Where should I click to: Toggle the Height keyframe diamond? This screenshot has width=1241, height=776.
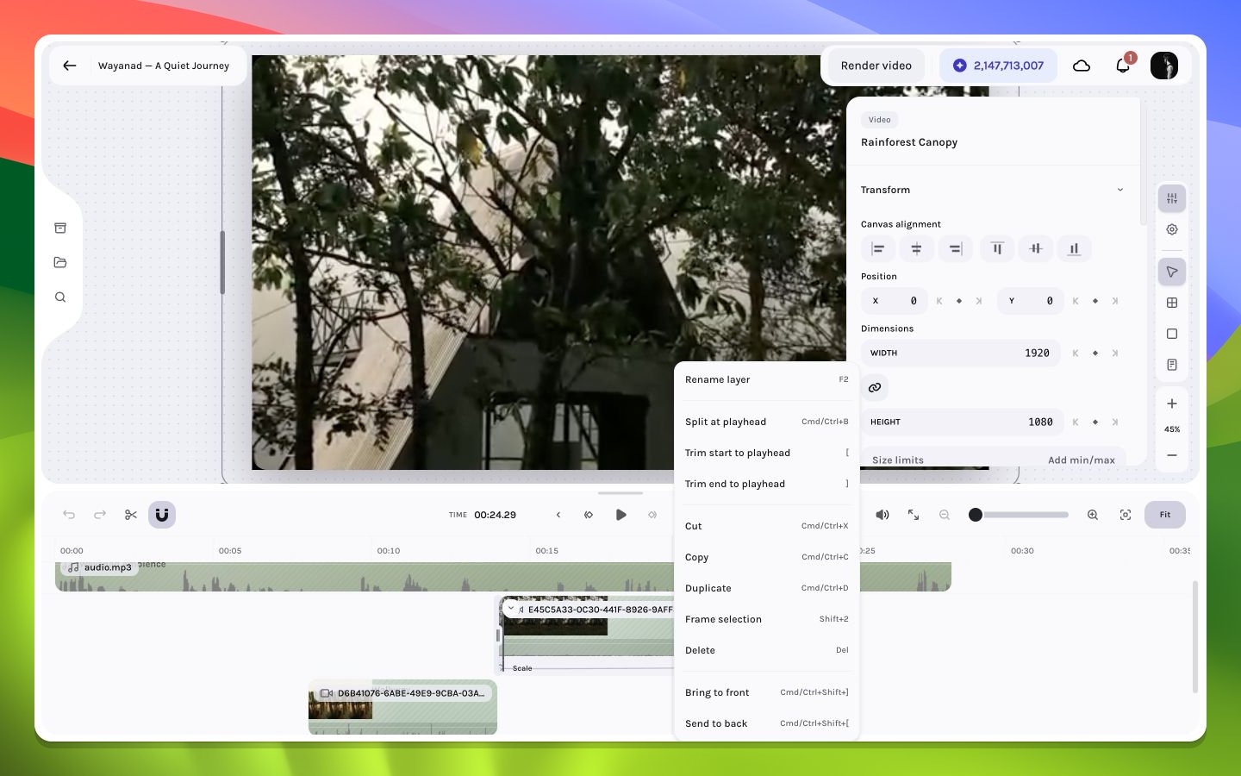pos(1095,422)
